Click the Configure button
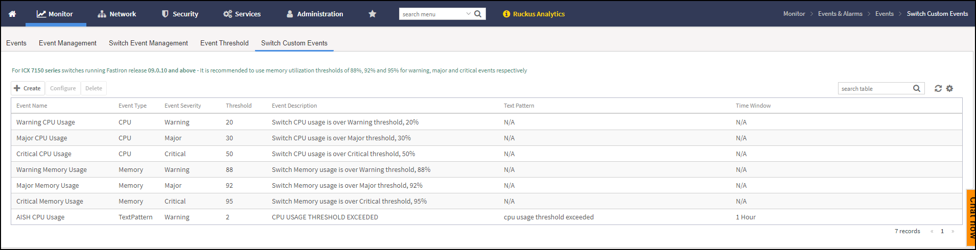The width and height of the screenshot is (976, 250). pyautogui.click(x=63, y=88)
